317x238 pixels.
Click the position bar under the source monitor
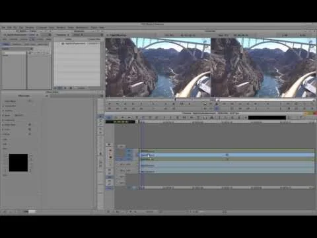click(x=158, y=100)
